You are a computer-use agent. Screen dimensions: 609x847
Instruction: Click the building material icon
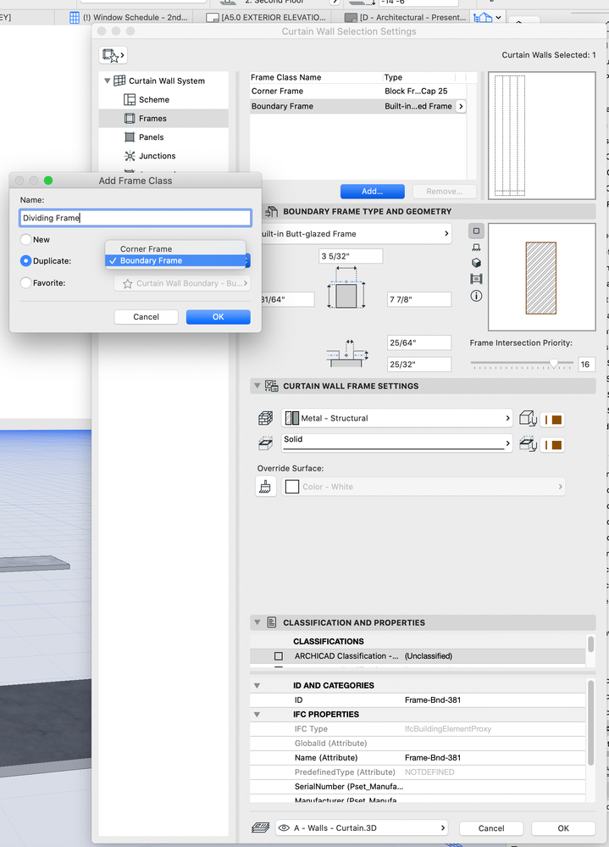[265, 418]
